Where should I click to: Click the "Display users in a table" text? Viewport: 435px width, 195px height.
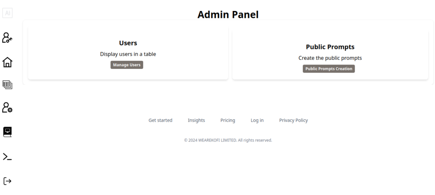(128, 54)
